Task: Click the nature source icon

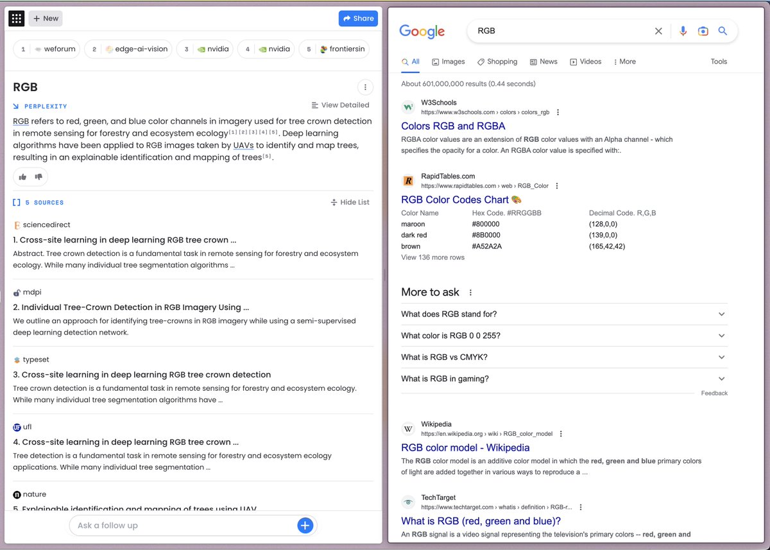Action: (x=17, y=495)
